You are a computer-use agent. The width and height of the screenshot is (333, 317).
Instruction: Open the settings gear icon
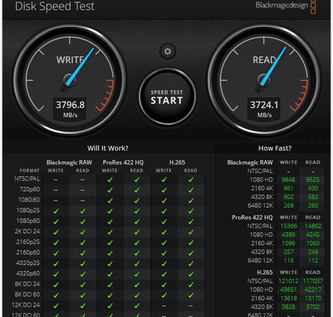pyautogui.click(x=167, y=51)
